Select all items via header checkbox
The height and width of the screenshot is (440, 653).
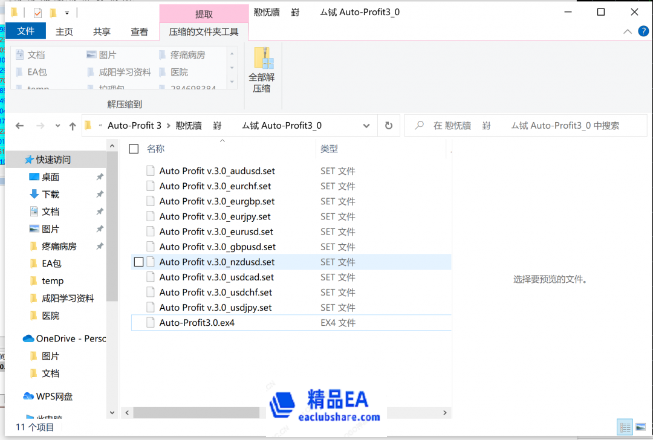coord(134,148)
